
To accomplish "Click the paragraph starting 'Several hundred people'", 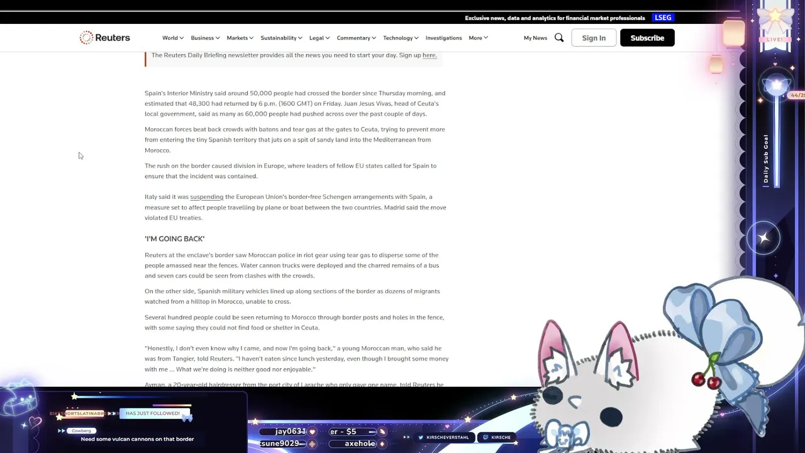I will coord(294,322).
